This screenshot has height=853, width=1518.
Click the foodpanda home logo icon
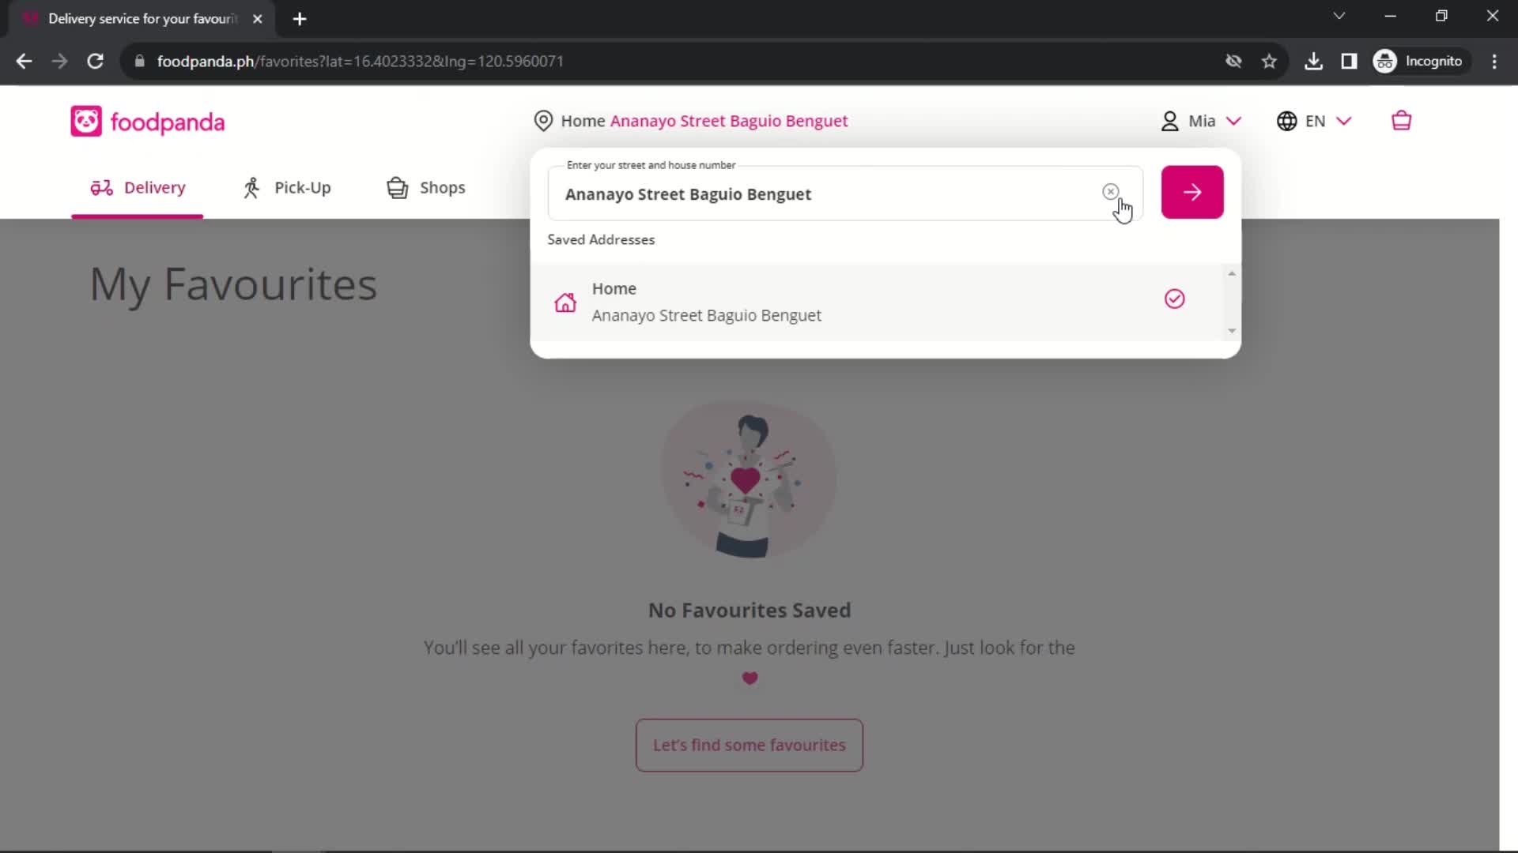(85, 121)
